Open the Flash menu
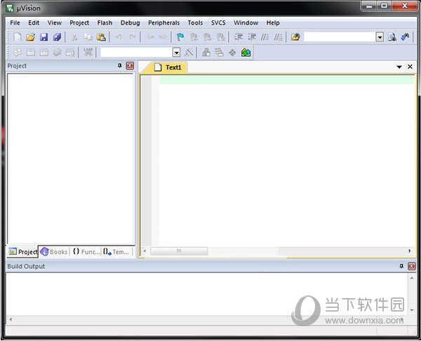Viewport: 421px width, 341px height. click(105, 23)
